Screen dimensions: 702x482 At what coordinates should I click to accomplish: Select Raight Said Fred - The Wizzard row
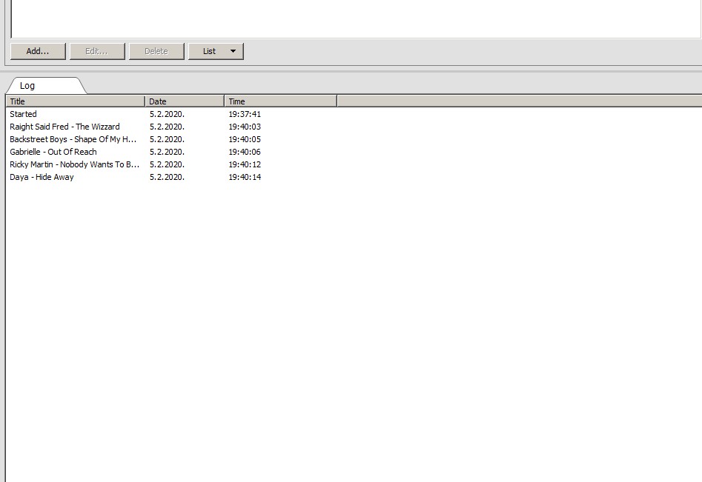point(65,127)
